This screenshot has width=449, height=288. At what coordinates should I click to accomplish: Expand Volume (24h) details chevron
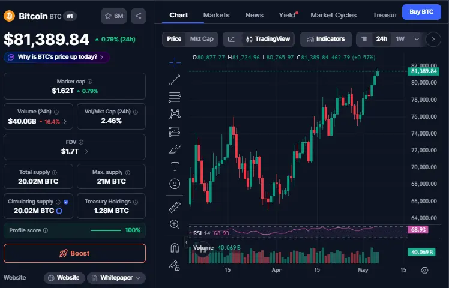(65, 121)
